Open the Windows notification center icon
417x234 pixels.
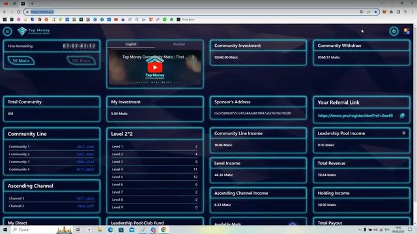click(x=410, y=229)
